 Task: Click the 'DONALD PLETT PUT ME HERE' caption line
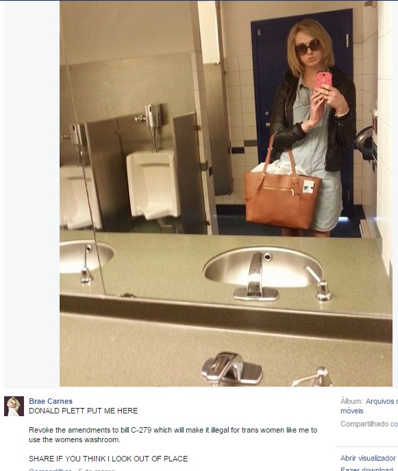tap(83, 411)
